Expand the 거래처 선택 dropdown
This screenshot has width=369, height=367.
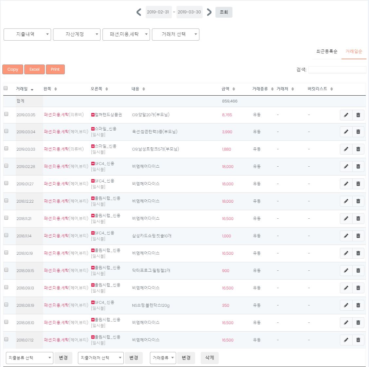click(x=175, y=34)
